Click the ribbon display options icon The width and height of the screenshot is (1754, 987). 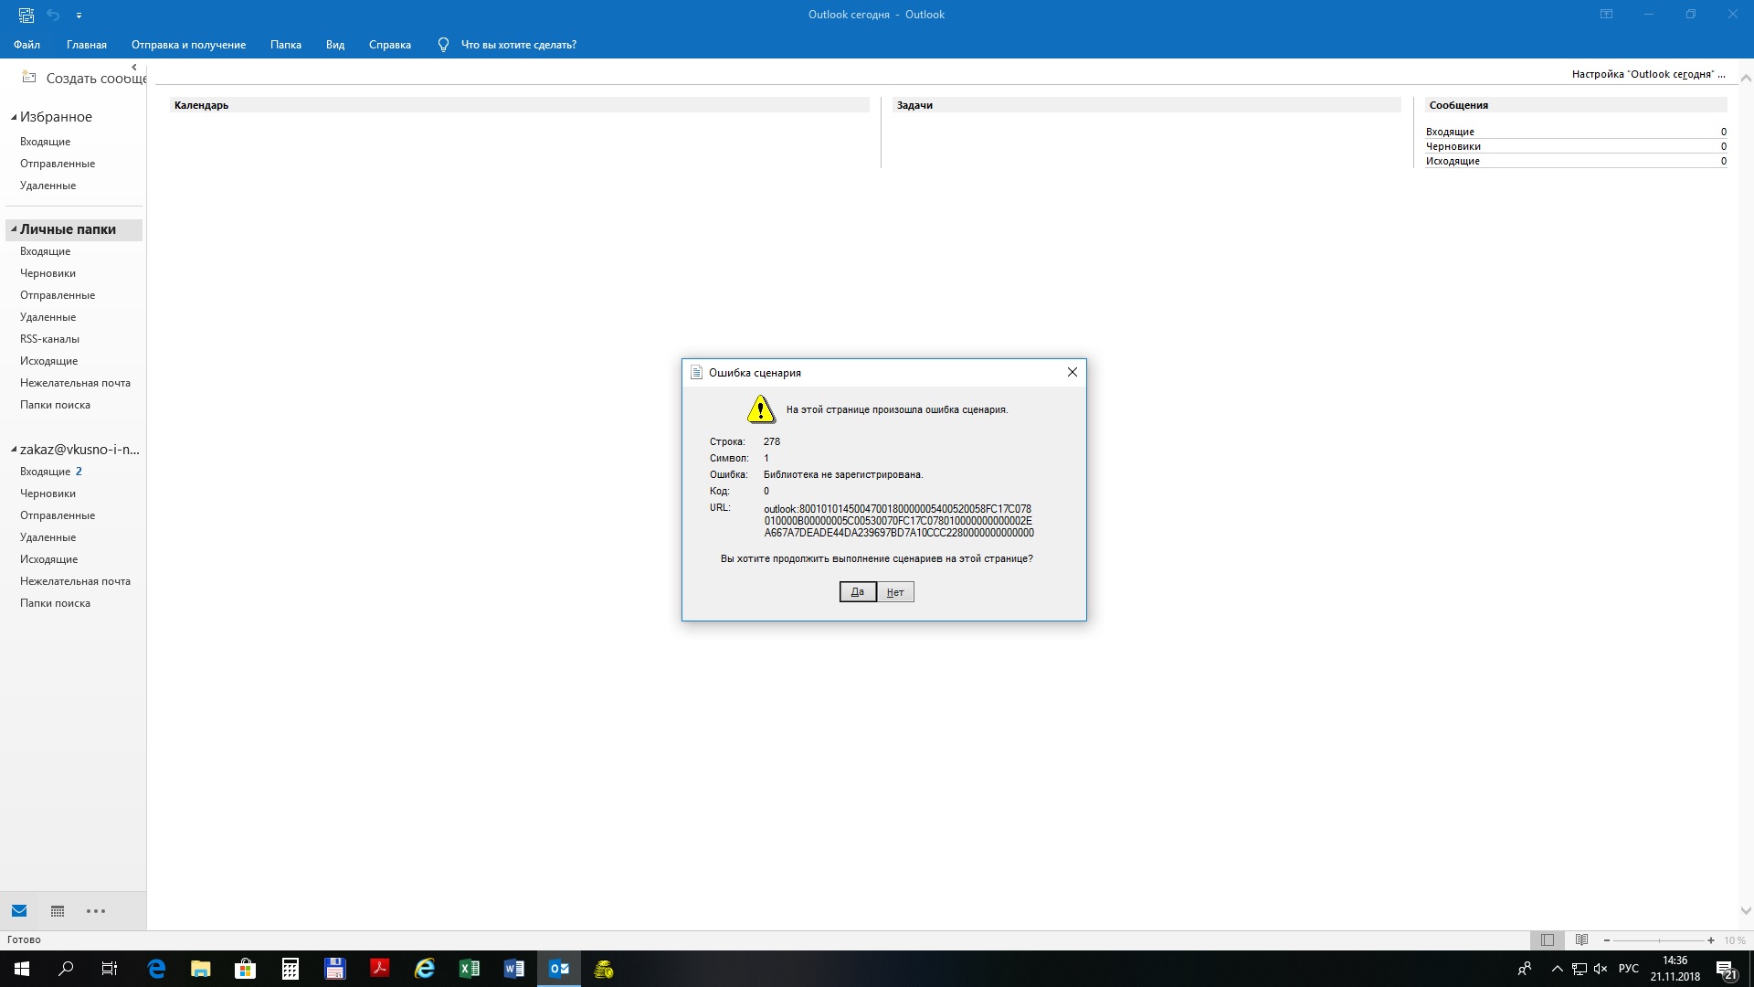(1606, 15)
